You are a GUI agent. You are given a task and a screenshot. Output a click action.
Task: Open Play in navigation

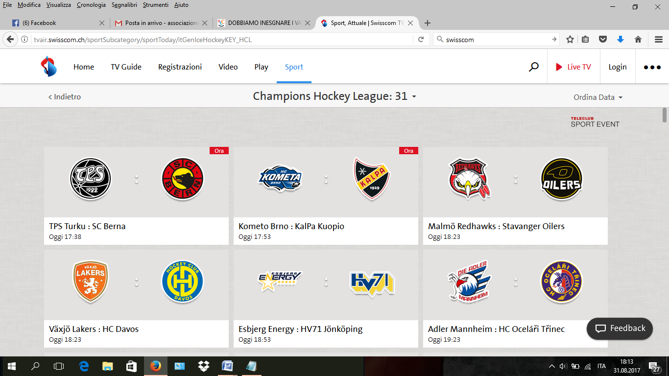tap(261, 67)
